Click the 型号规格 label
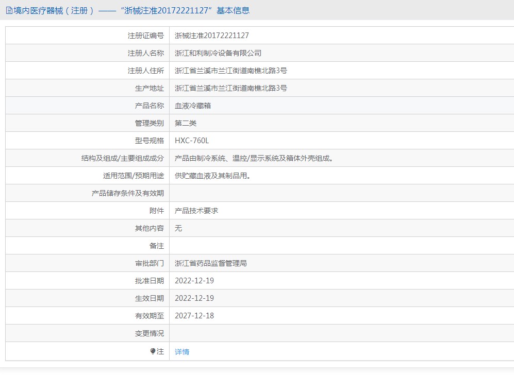The image size is (514, 375). pyautogui.click(x=150, y=141)
